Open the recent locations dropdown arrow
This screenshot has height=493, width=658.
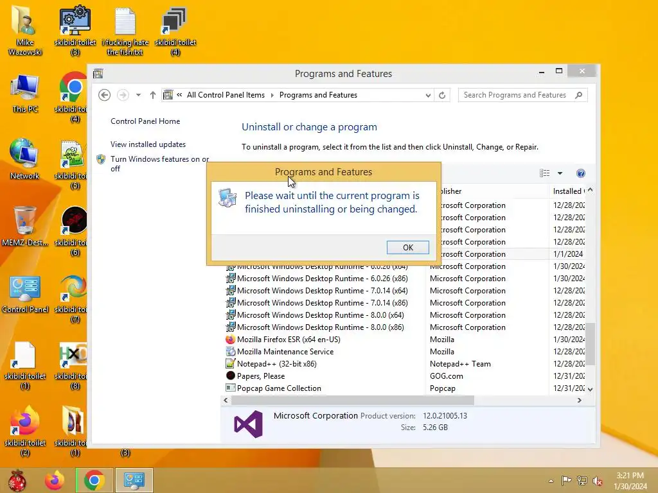coord(138,95)
